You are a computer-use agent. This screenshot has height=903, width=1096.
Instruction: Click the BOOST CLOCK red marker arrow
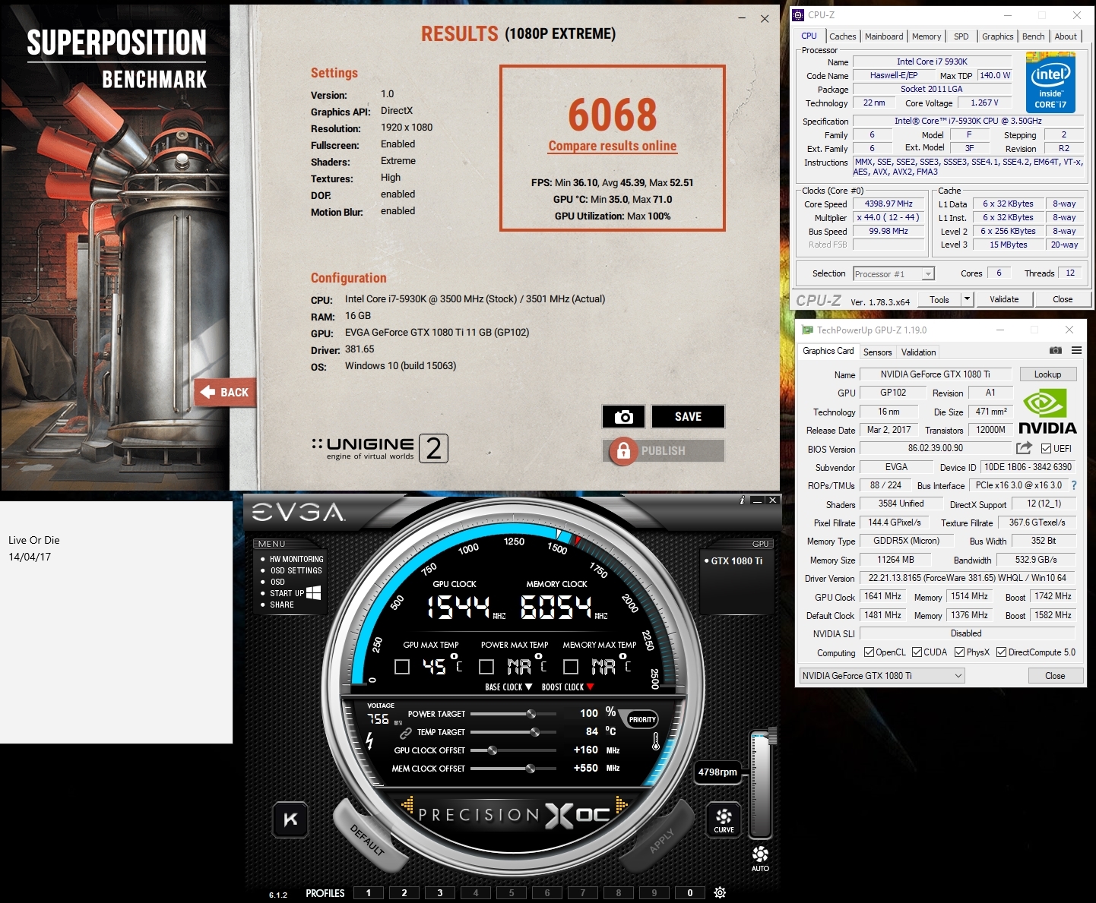point(590,687)
